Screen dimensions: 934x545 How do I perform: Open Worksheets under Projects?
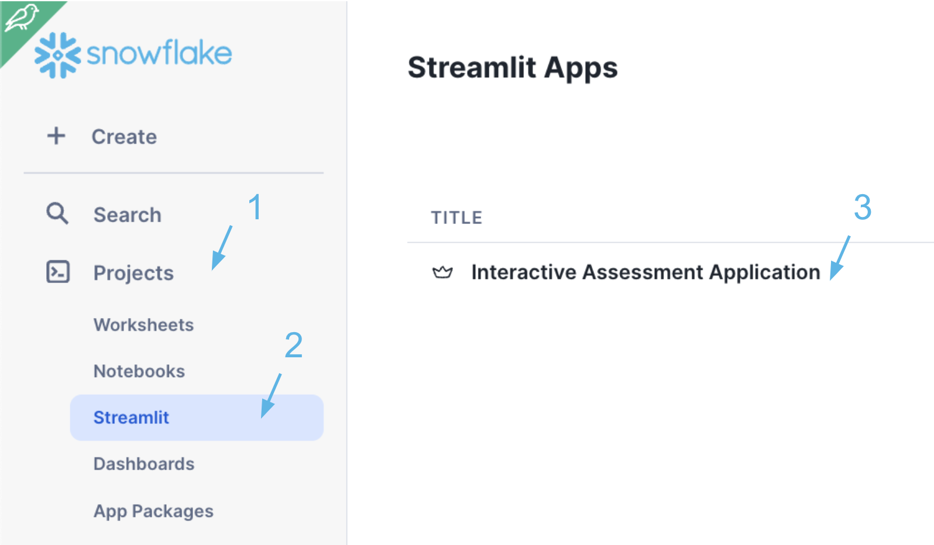[x=143, y=325]
